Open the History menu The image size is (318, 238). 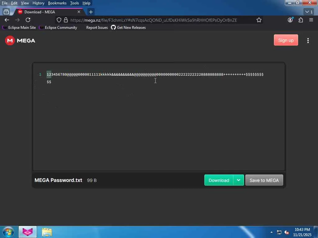coord(38,3)
